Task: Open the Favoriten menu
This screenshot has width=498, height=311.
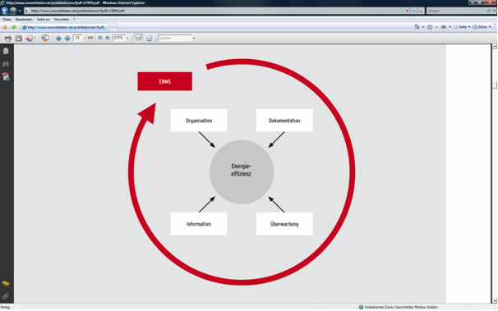Action: (62, 20)
